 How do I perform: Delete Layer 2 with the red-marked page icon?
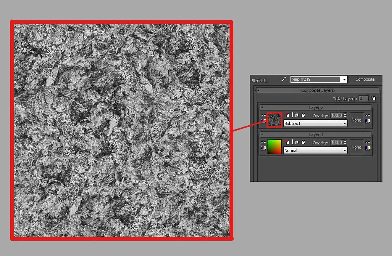click(287, 115)
